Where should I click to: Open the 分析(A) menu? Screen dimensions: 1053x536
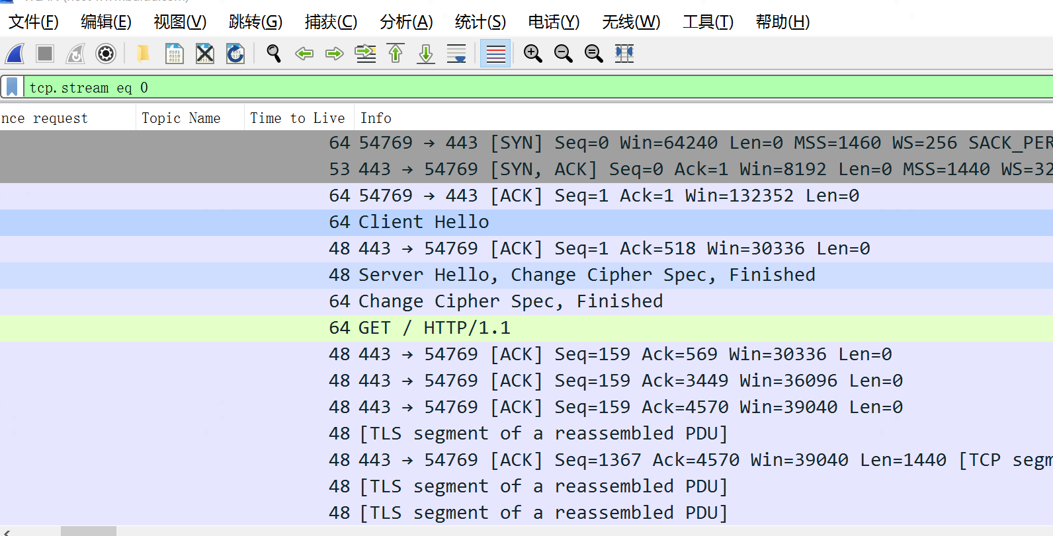click(x=406, y=22)
